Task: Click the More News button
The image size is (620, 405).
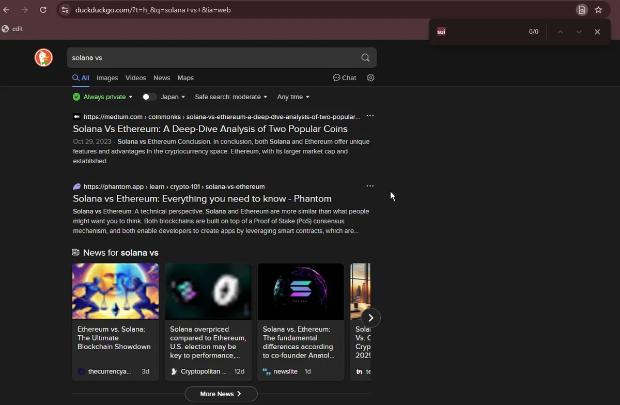Action: (221, 394)
